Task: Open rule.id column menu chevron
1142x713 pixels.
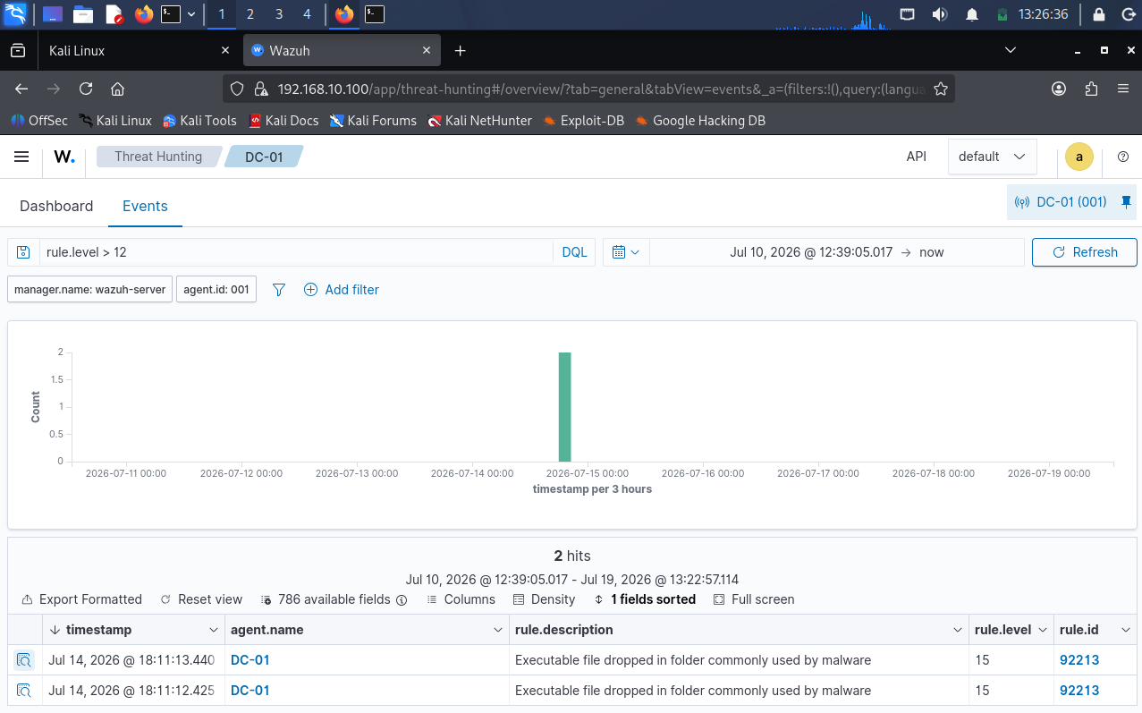Action: coord(1126,630)
